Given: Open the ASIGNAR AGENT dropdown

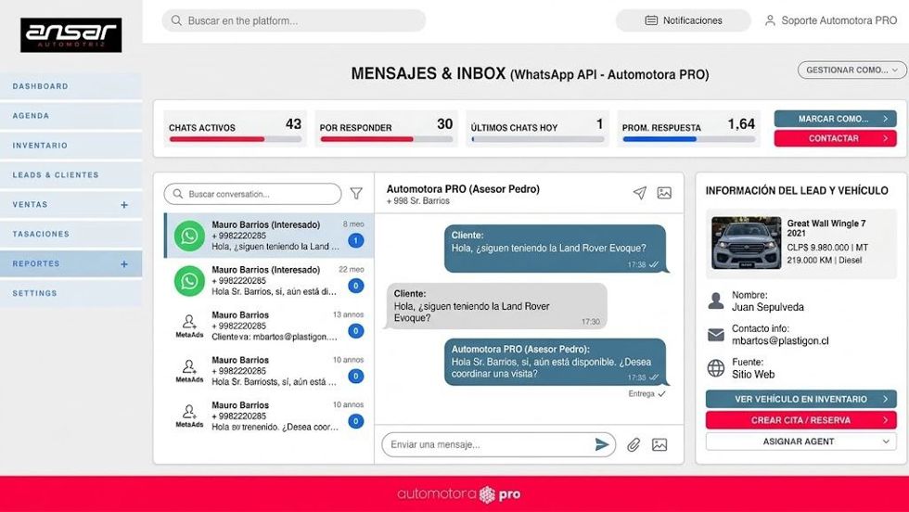Looking at the screenshot, I should pyautogui.click(x=800, y=442).
